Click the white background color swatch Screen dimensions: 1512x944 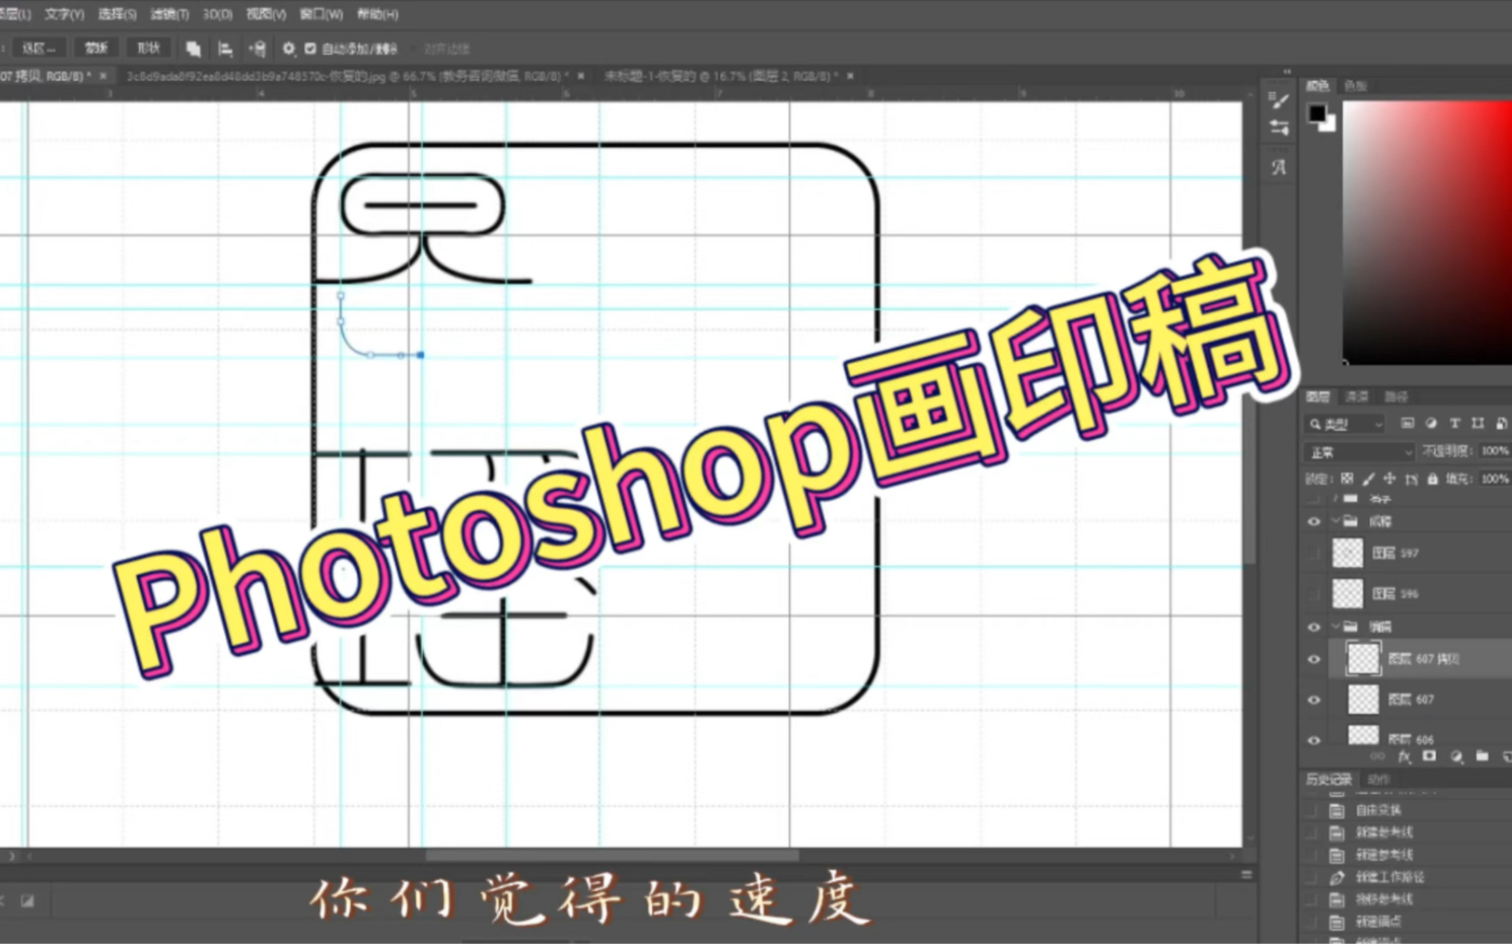(x=1330, y=124)
